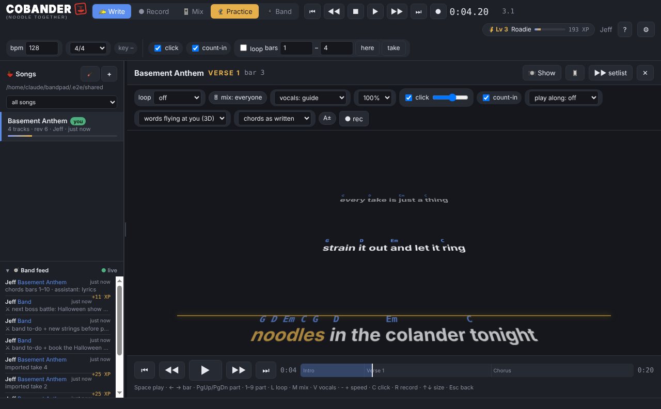Open the practice loop off dropdown

point(177,97)
